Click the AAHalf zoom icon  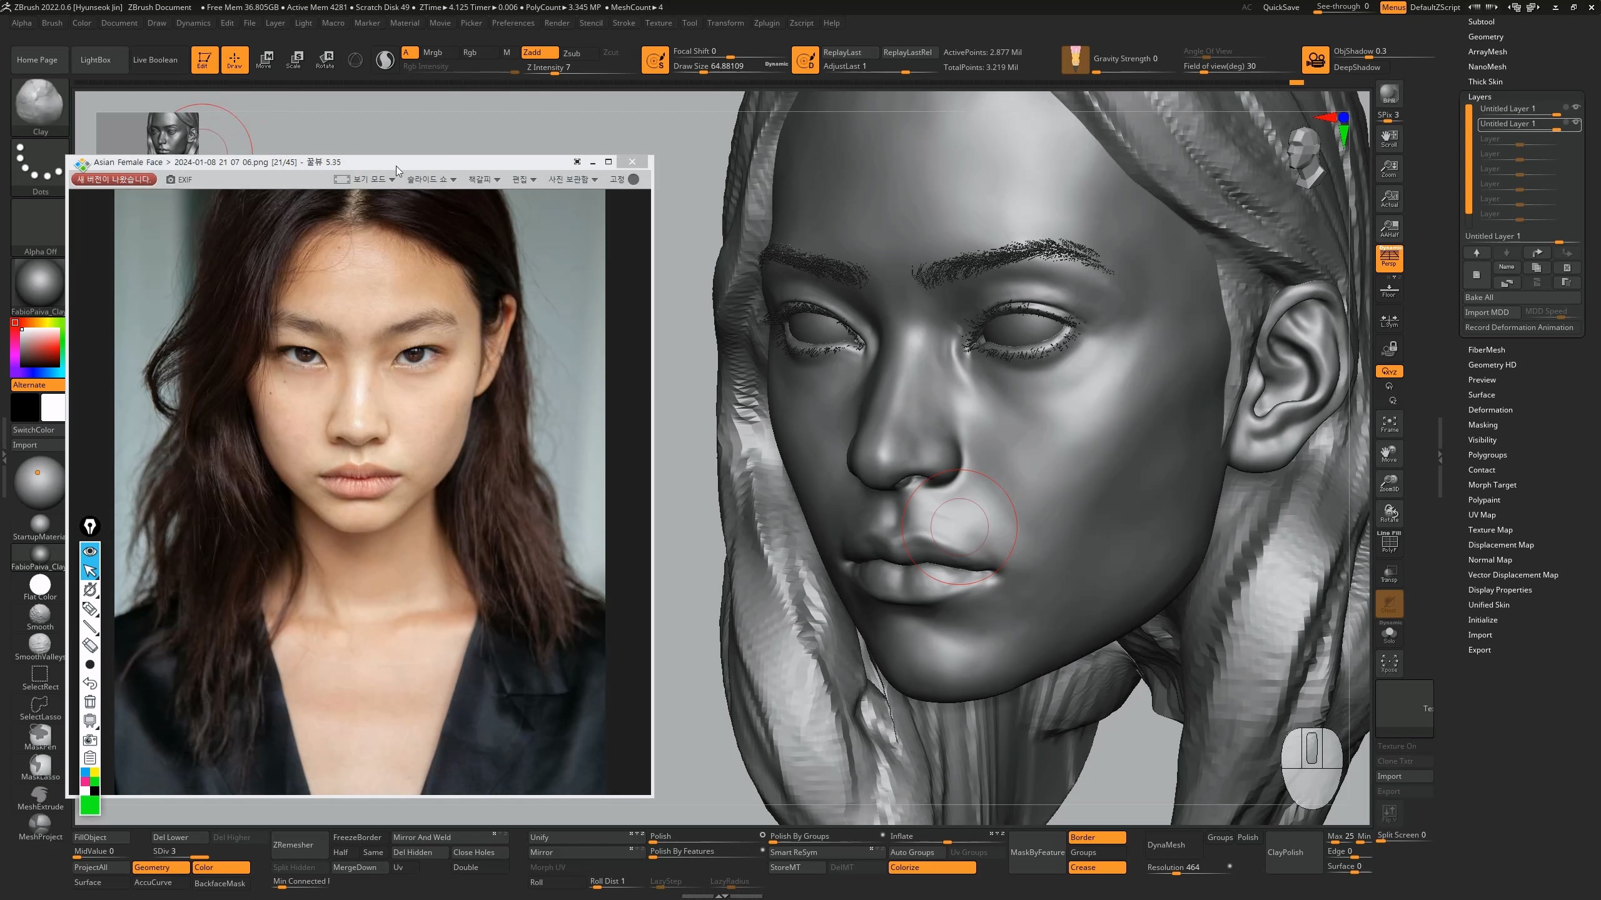coord(1389,228)
